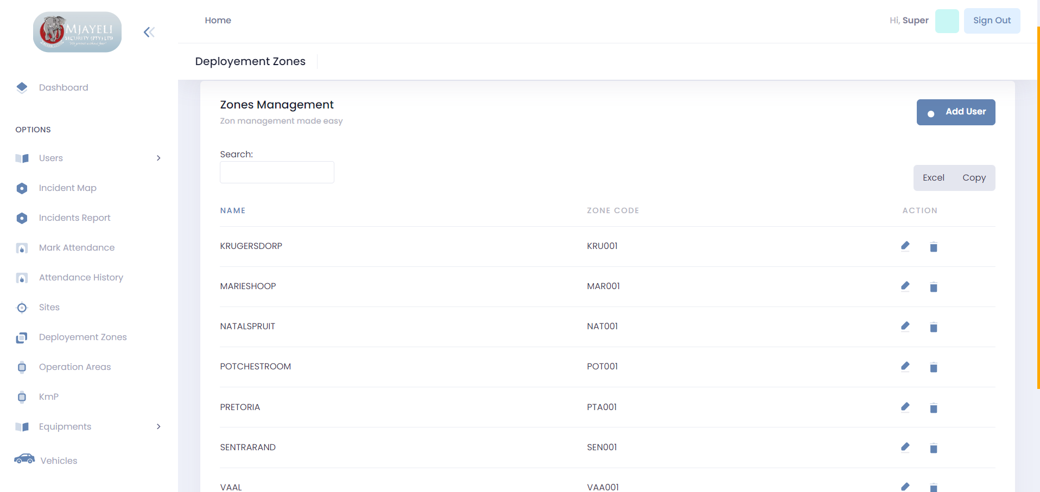Screen dimensions: 1040x492
Task: Export table with Excel button
Action: pyautogui.click(x=933, y=178)
